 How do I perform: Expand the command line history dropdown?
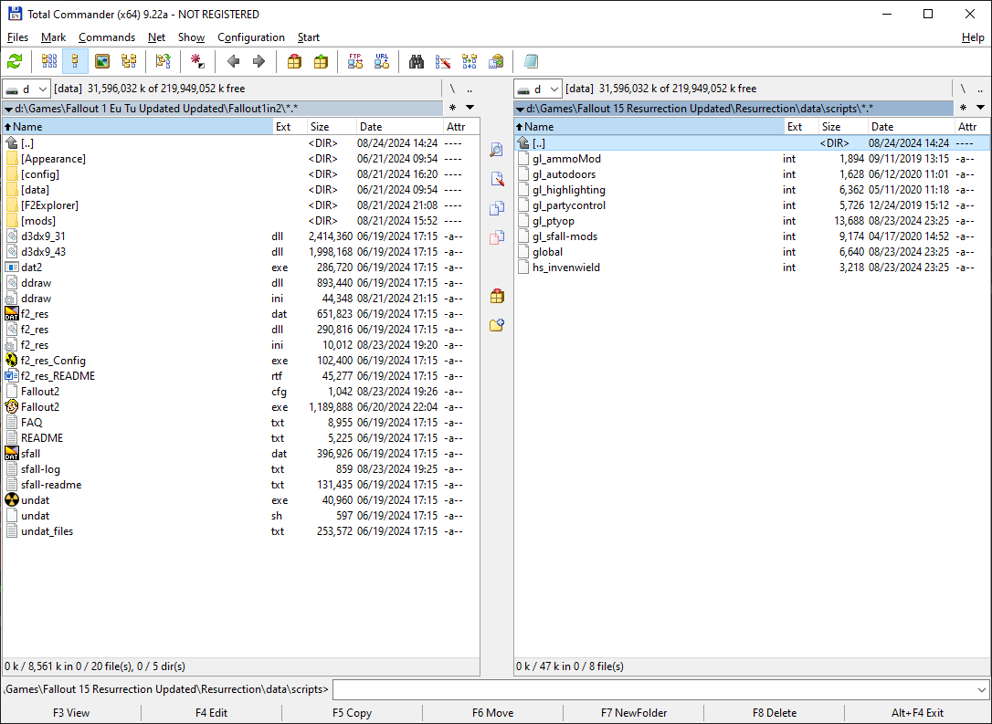coord(981,689)
